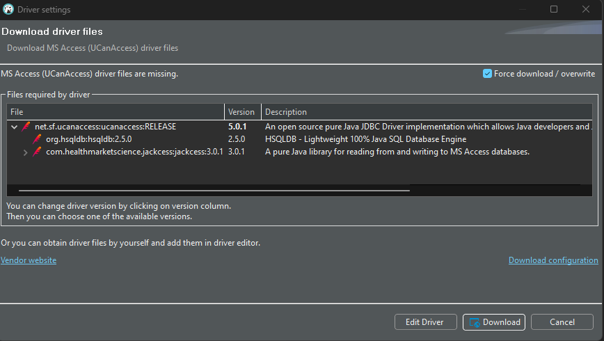Screen dimensions: 604x341
Task: Click the jackcess row feather icon
Action: (x=38, y=152)
